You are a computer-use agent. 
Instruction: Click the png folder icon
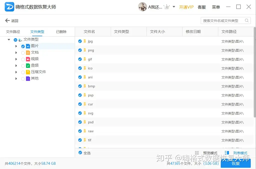(85, 50)
